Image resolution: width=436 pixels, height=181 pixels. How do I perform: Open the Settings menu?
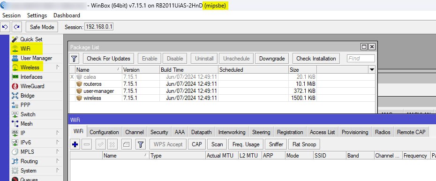[37, 15]
